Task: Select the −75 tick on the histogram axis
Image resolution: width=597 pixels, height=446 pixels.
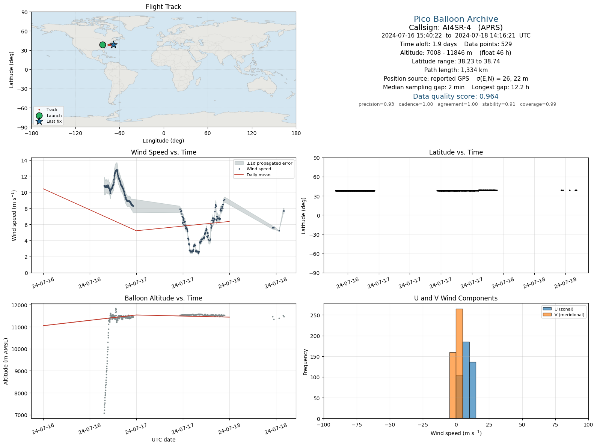Action: point(357,425)
